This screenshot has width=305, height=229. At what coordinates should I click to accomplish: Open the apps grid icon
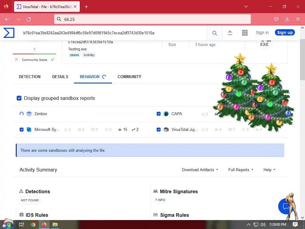245,33
